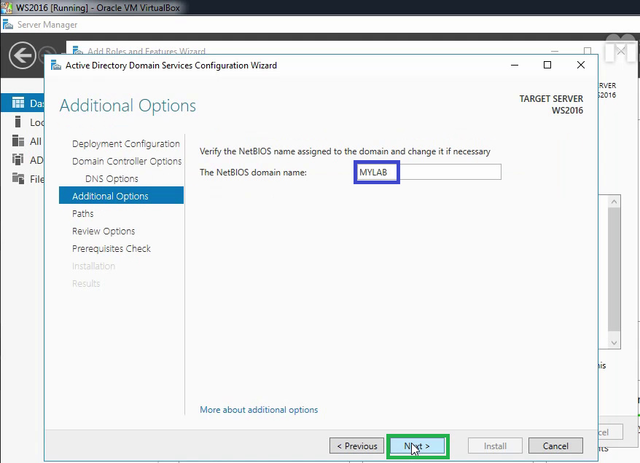Open File and Storage Services icon

(18, 178)
